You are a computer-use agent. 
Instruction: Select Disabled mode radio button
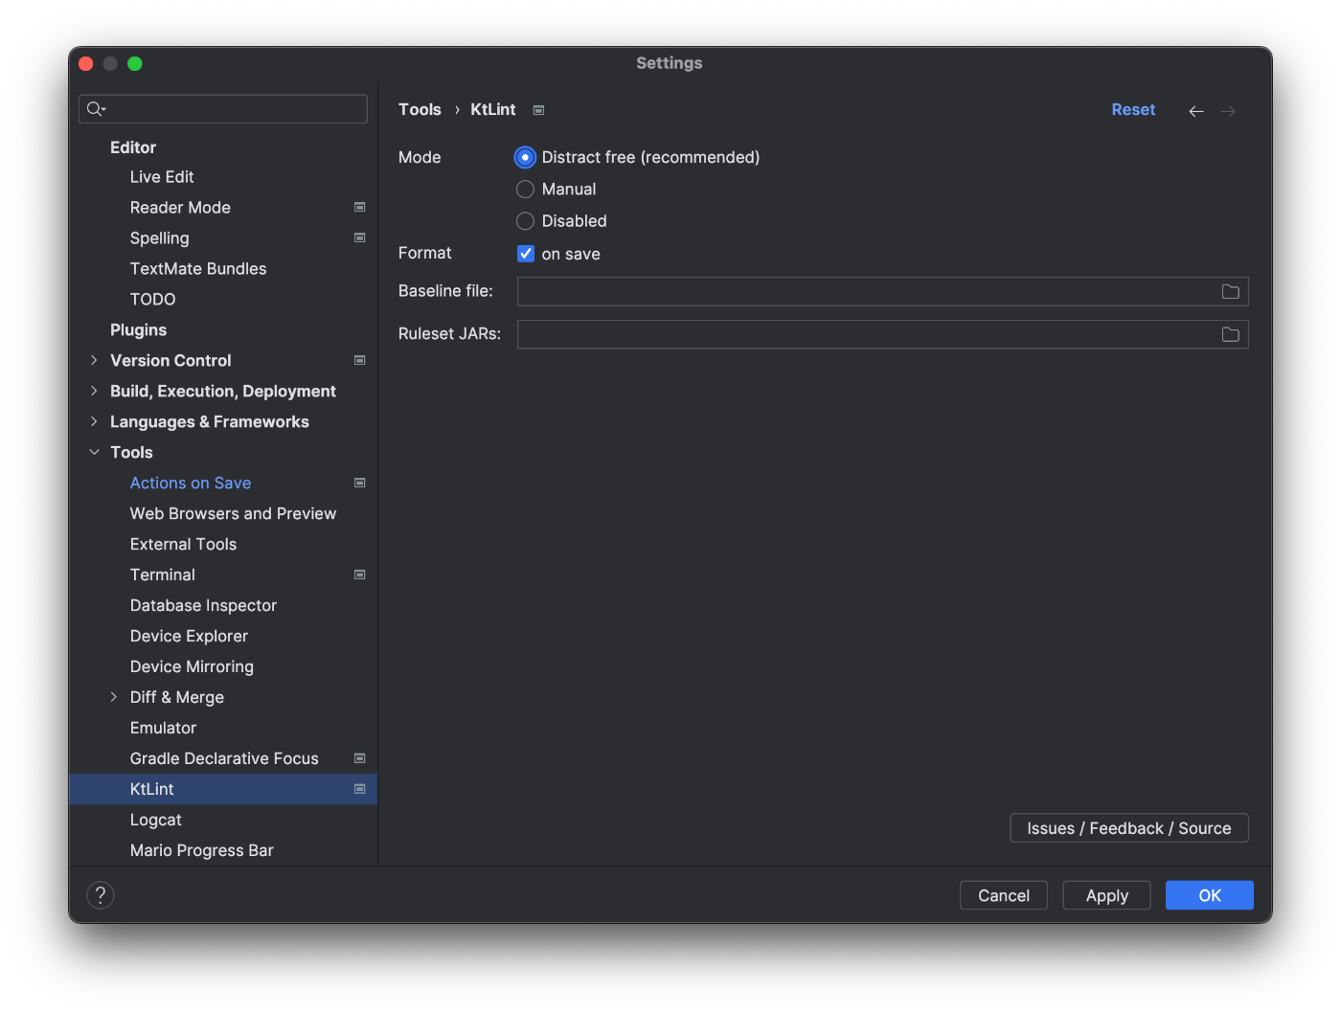[x=525, y=221]
